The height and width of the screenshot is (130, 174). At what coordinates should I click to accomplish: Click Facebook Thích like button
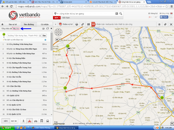click(x=164, y=17)
